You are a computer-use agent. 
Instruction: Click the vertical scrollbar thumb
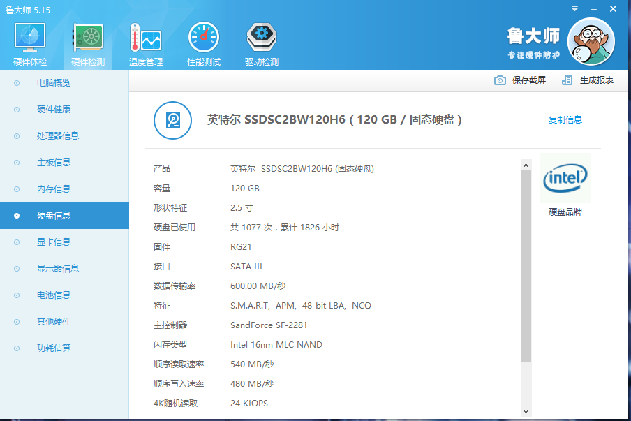coord(526,267)
